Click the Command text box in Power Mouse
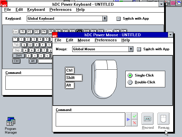Viewport: 182px width, 137px height. click(x=90, y=119)
